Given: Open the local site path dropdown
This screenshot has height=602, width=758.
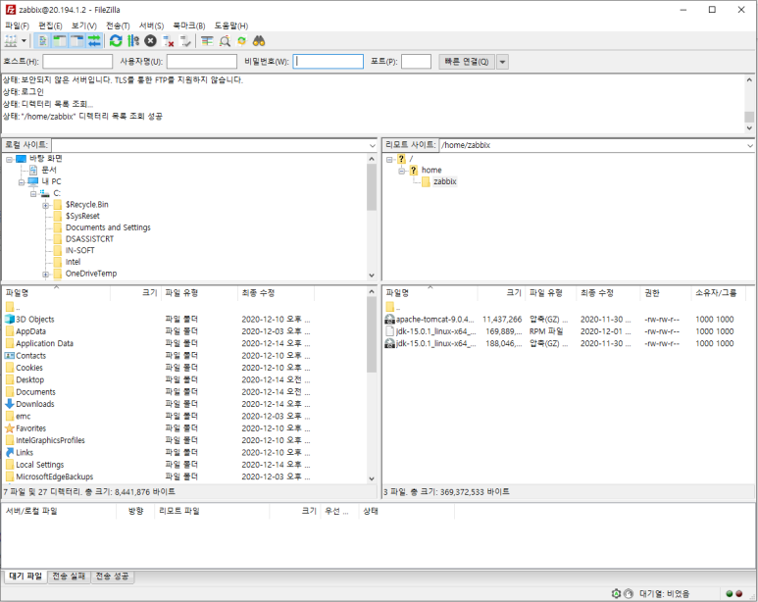Looking at the screenshot, I should click(372, 145).
